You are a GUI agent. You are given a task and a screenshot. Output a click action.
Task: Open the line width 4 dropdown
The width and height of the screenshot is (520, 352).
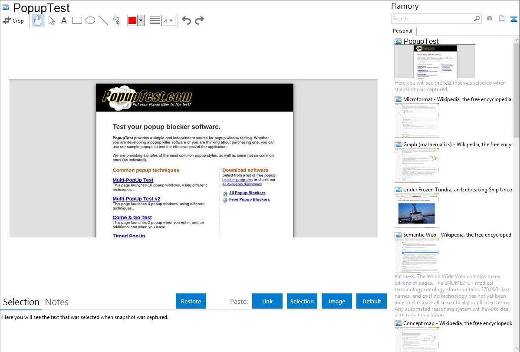[x=168, y=20]
